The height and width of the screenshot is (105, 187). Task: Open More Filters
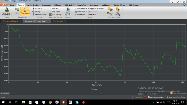[x=80, y=14]
